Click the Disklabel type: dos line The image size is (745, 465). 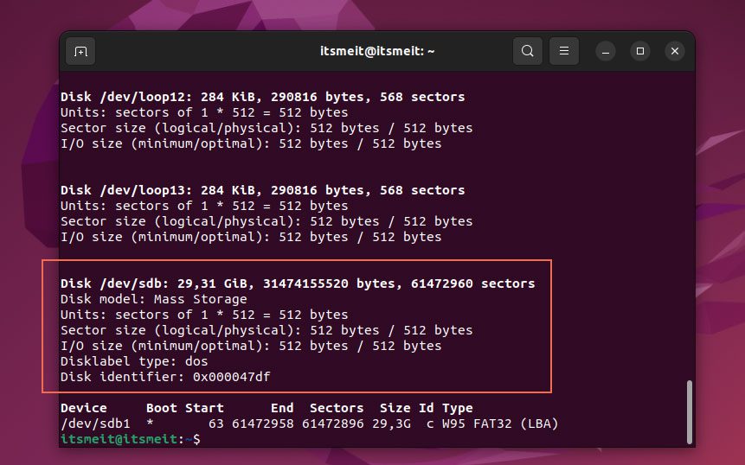[134, 361]
